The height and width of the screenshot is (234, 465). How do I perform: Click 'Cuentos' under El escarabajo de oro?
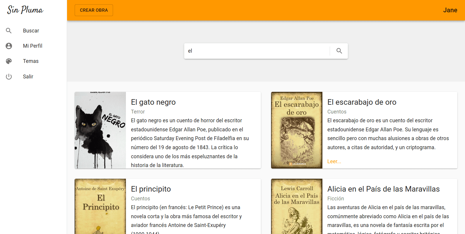click(337, 112)
